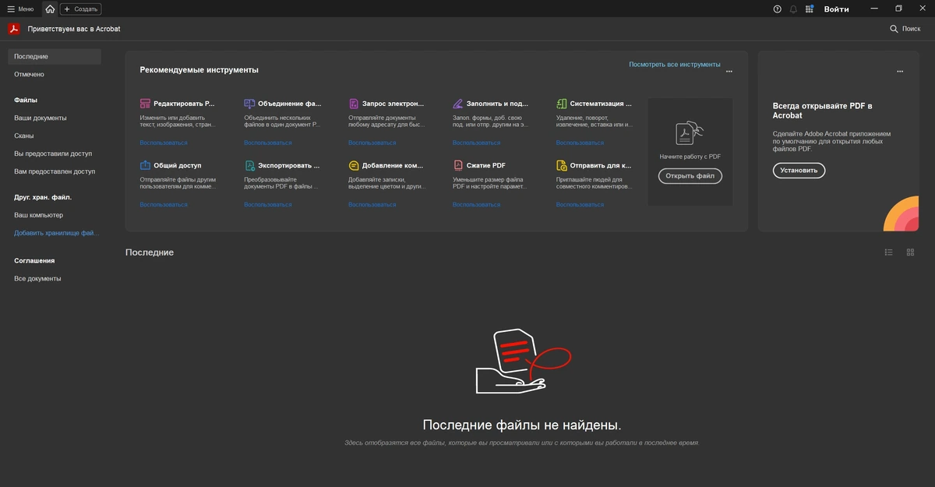
Task: Click Добавить хранилище файлов link
Action: (57, 233)
